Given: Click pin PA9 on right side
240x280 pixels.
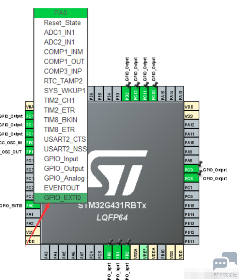Looking at the screenshot, I should [x=192, y=151].
